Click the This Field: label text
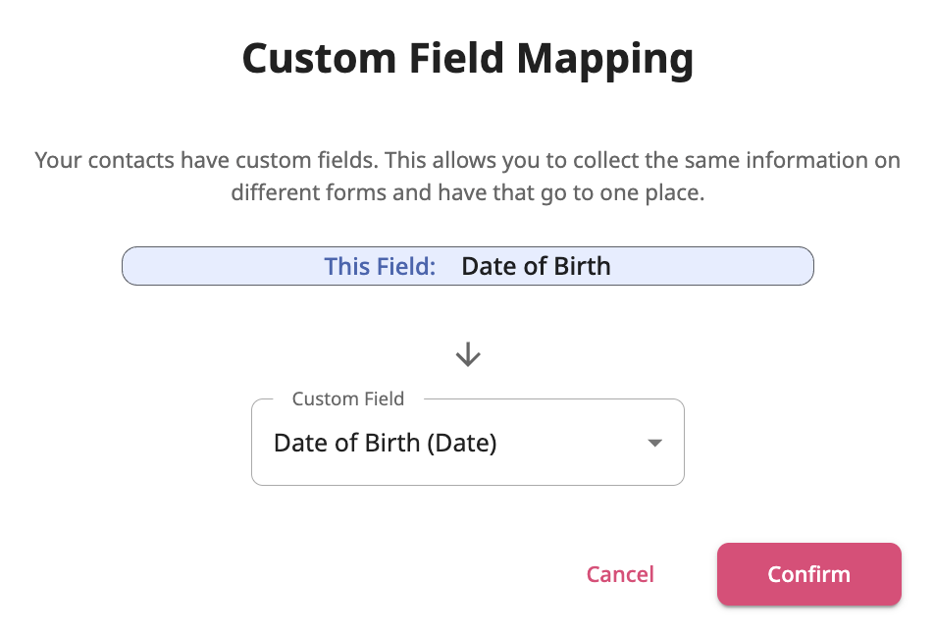 click(380, 265)
